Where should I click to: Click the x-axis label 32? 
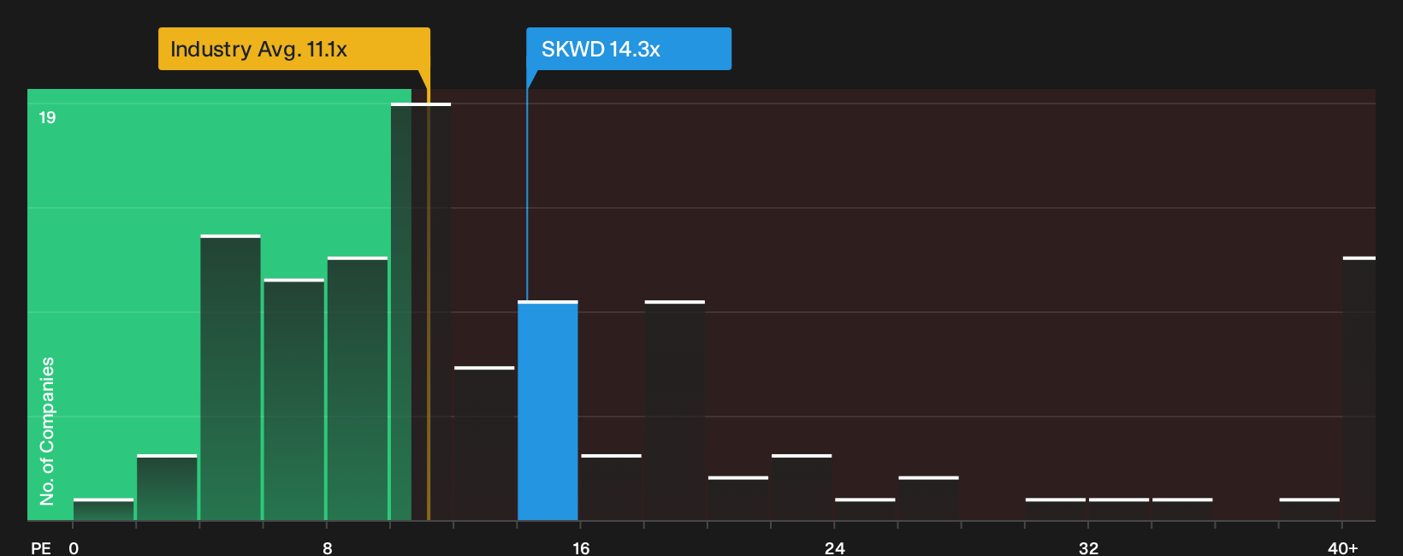1088,547
